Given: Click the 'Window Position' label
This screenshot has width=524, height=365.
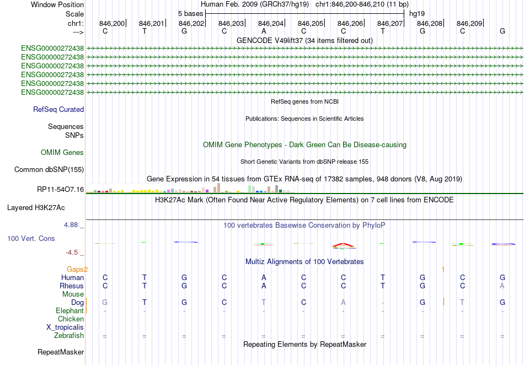Looking at the screenshot, I should click(57, 4).
